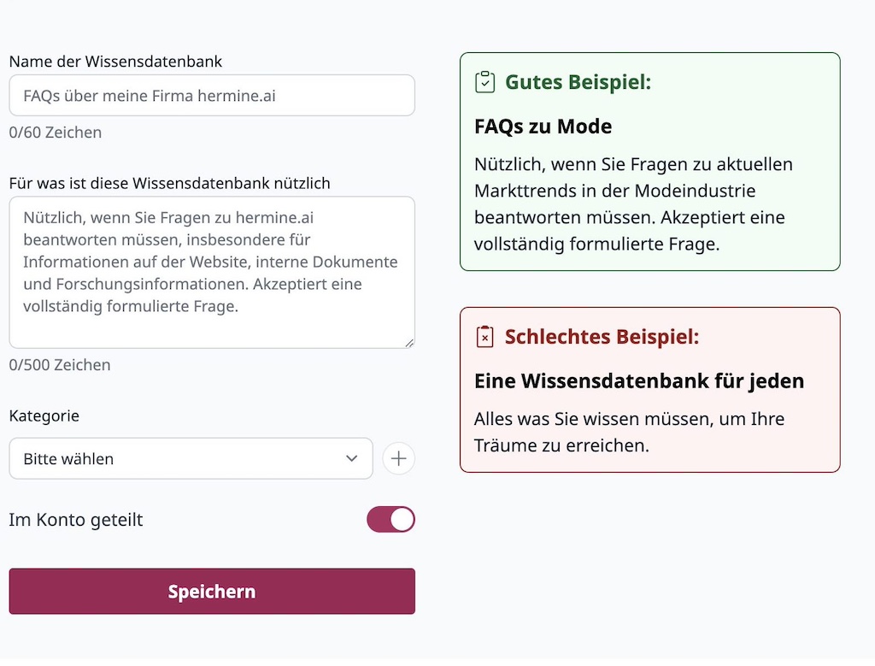This screenshot has height=666, width=875.
Task: Click the green clipboard-check icon beside Gutes Beispiel
Action: click(484, 81)
